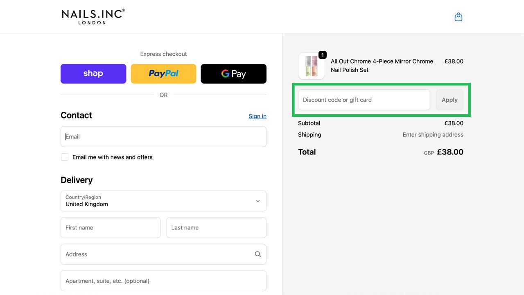524x295 pixels.
Task: Choose the Shop Pay express checkout option
Action: tap(93, 73)
